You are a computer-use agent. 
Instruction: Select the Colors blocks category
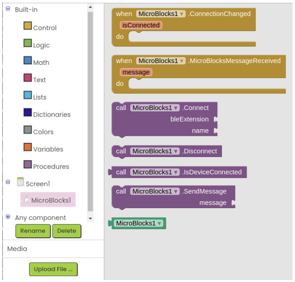(x=39, y=131)
